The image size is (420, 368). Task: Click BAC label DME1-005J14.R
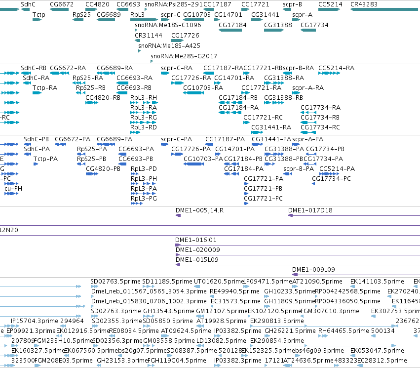(199, 210)
